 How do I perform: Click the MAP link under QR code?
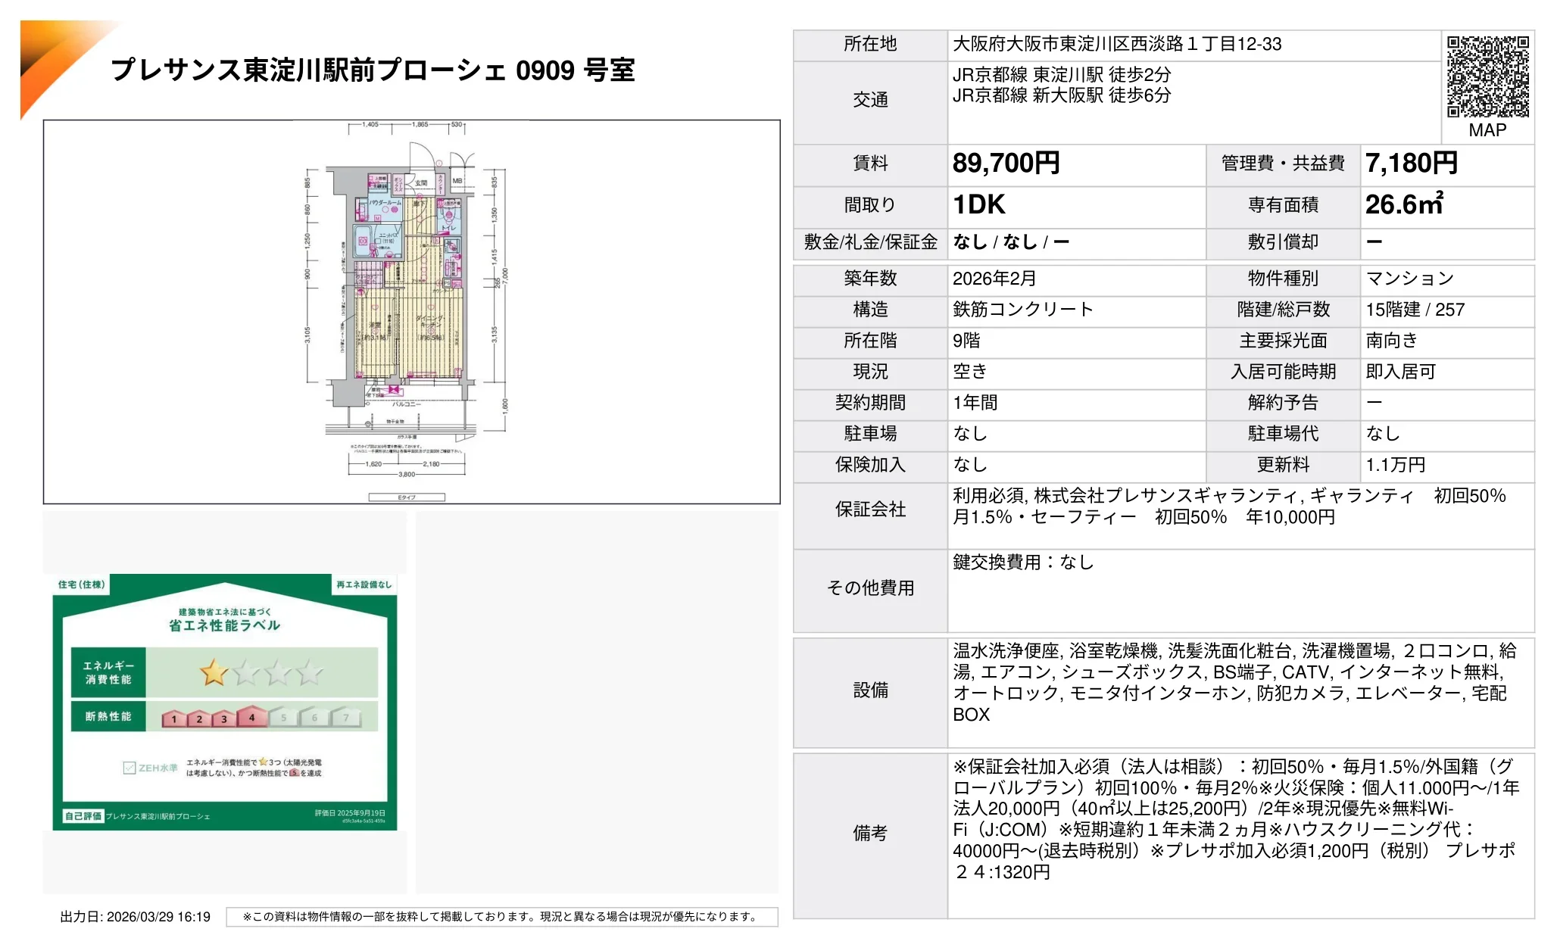(x=1487, y=130)
